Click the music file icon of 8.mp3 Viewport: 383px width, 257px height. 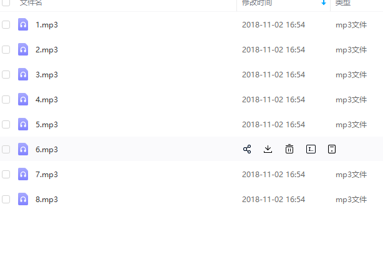(x=23, y=200)
